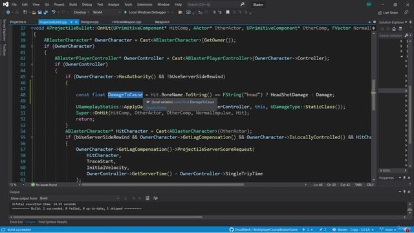
Task: Switch to the Projectile.h tab
Action: (x=18, y=22)
